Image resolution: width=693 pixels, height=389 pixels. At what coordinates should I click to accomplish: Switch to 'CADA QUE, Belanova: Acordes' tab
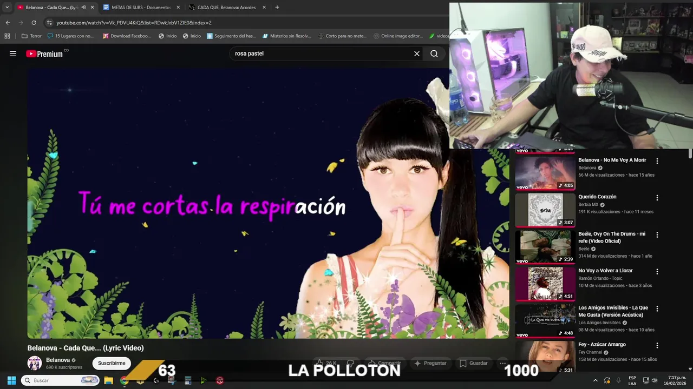(227, 8)
